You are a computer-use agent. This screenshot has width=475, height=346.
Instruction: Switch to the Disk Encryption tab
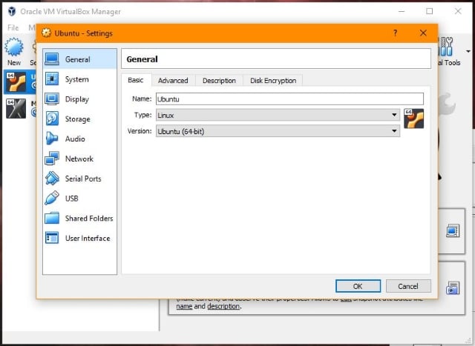(x=273, y=81)
